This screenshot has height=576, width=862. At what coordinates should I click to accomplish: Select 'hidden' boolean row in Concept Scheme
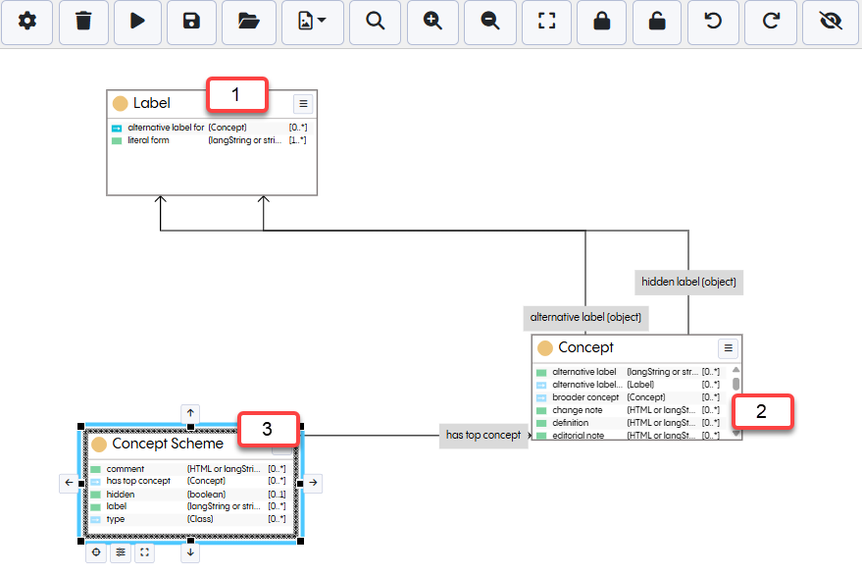click(188, 495)
